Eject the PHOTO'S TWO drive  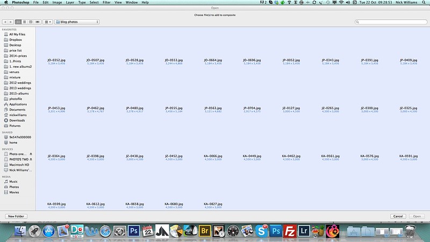click(31, 160)
